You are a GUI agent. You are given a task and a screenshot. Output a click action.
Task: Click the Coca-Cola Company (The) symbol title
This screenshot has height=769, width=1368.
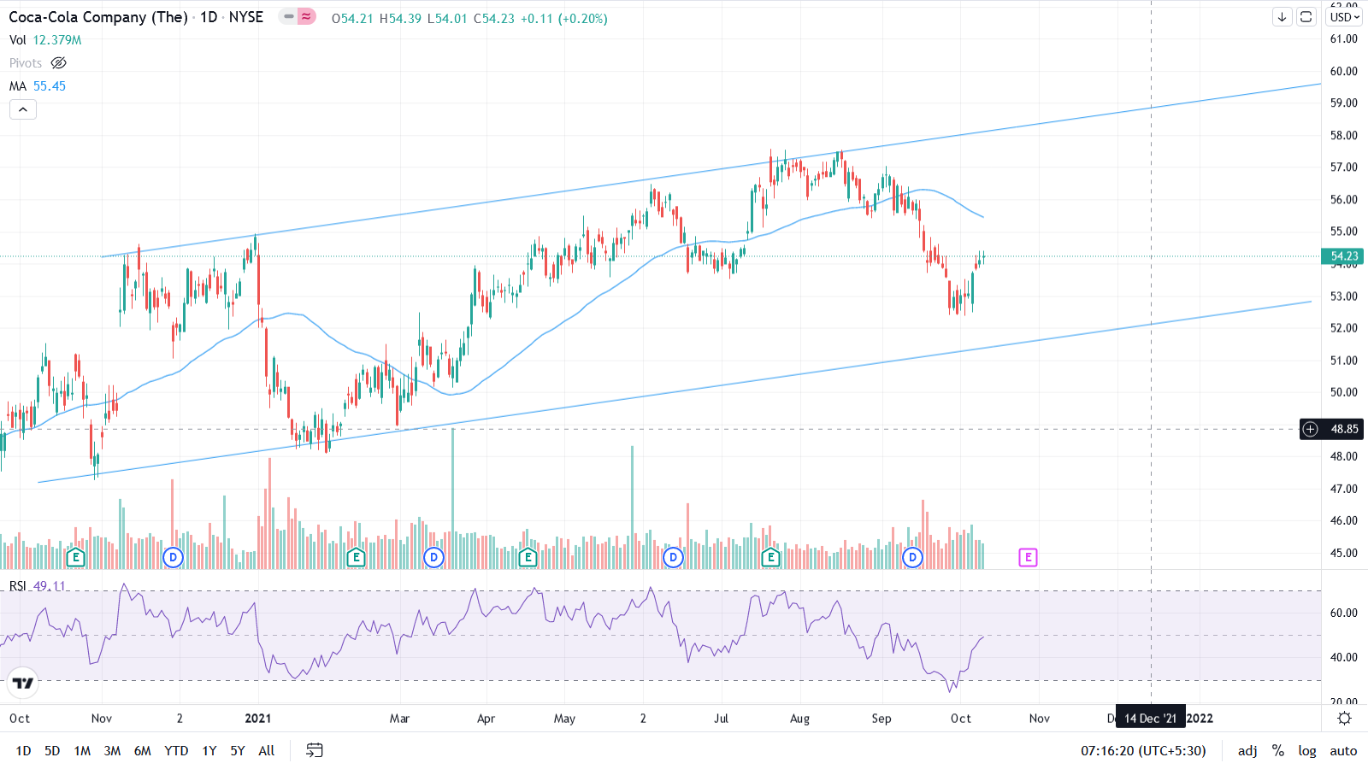[98, 17]
